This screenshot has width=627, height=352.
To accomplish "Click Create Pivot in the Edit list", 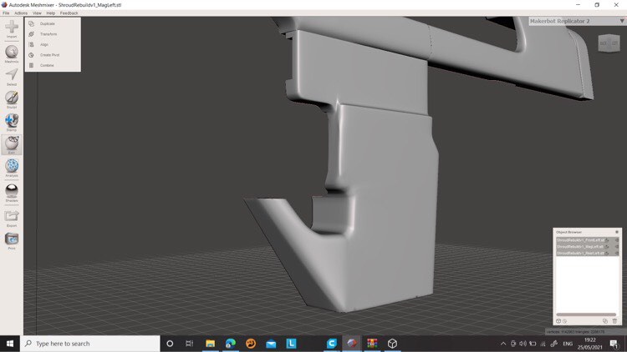I will point(49,55).
